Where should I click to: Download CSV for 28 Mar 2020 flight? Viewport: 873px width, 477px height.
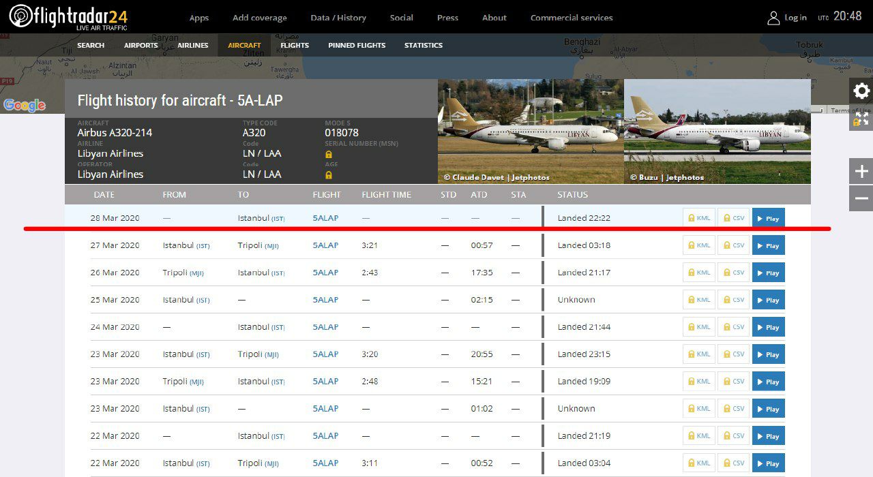pyautogui.click(x=734, y=218)
